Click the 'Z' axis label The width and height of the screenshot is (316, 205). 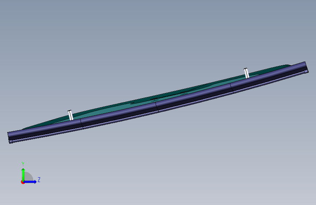[39, 179]
